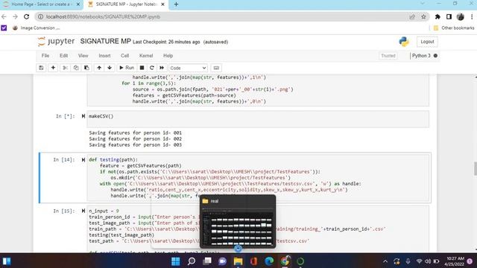Open the cell type Code dropdown
477x268 pixels.
pos(188,68)
